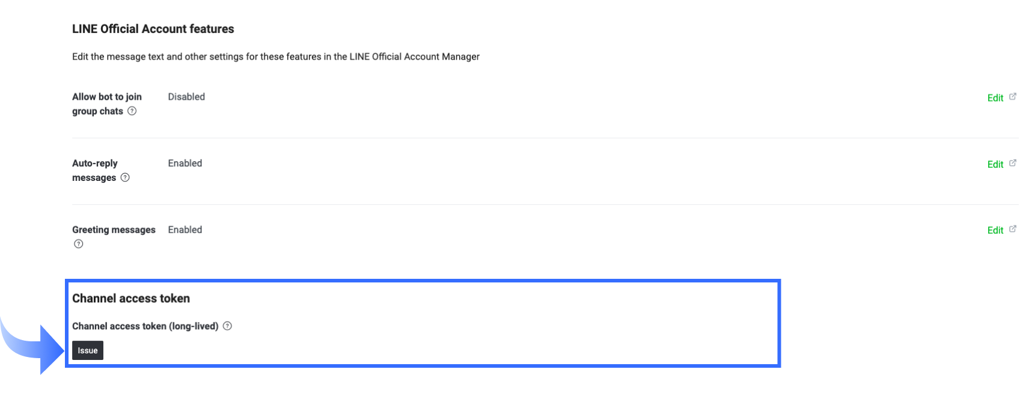This screenshot has width=1023, height=393.
Task: Click the Channel access token section heading
Action: point(131,299)
